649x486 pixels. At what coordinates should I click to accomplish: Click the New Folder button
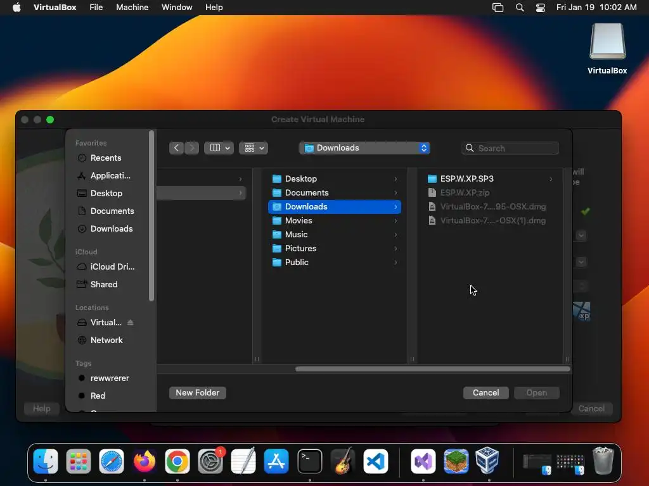click(x=198, y=392)
